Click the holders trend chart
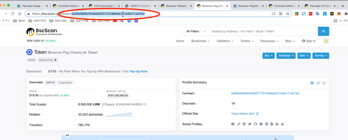The height and width of the screenshot is (140, 348). (x=119, y=115)
